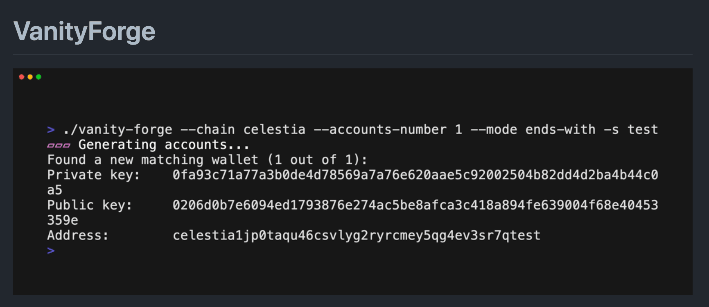Click the --accounts-number flag
The width and height of the screenshot is (709, 307).
[x=379, y=130]
